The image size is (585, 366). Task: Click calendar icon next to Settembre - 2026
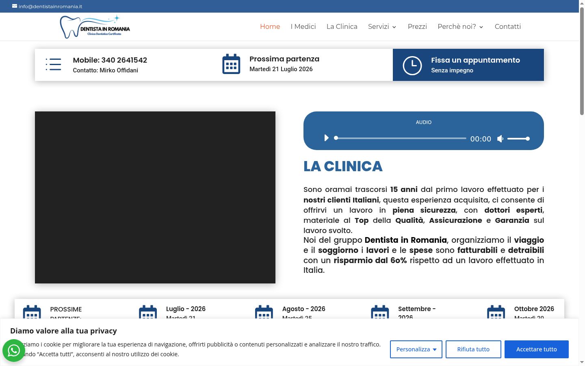click(x=380, y=312)
